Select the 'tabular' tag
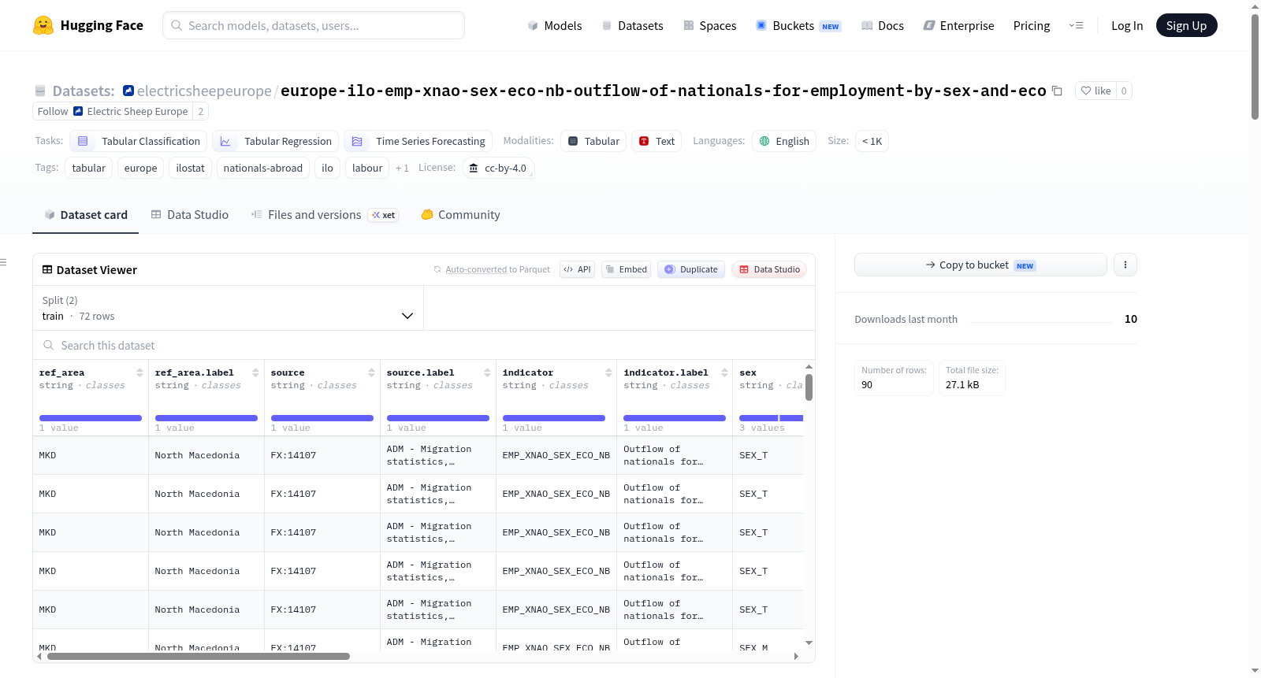 pos(88,168)
